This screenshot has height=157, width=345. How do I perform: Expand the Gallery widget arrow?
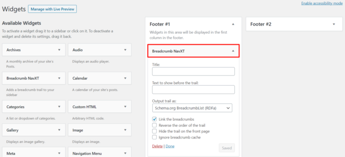point(59,130)
